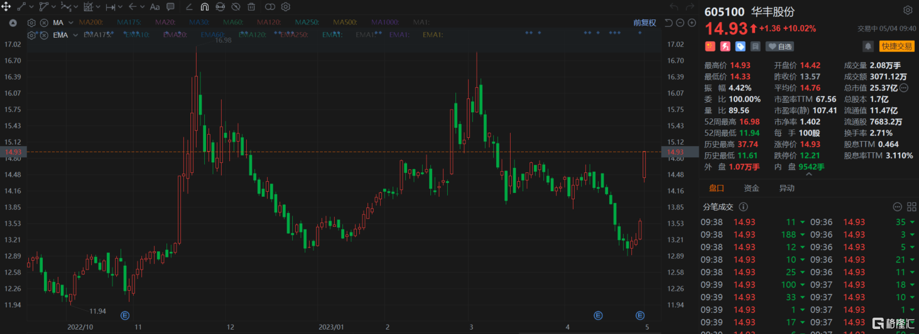919x334 pixels.
Task: Select the crosshair move cursor tool
Action: click(6, 7)
